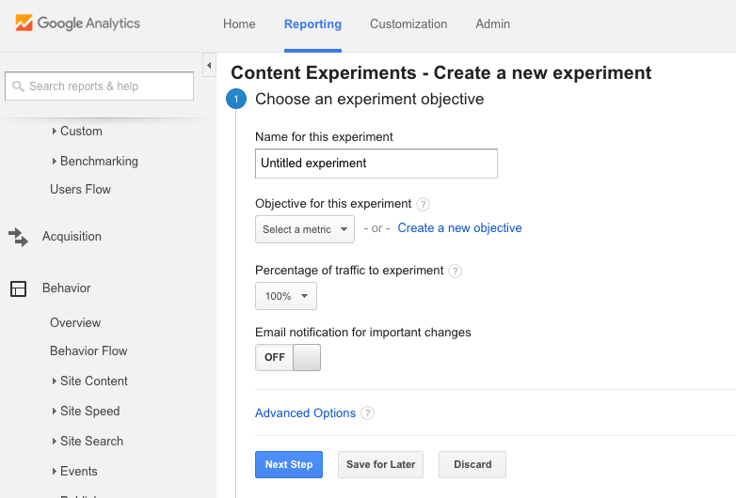
Task: Expand the Site Content section
Action: [x=89, y=381]
